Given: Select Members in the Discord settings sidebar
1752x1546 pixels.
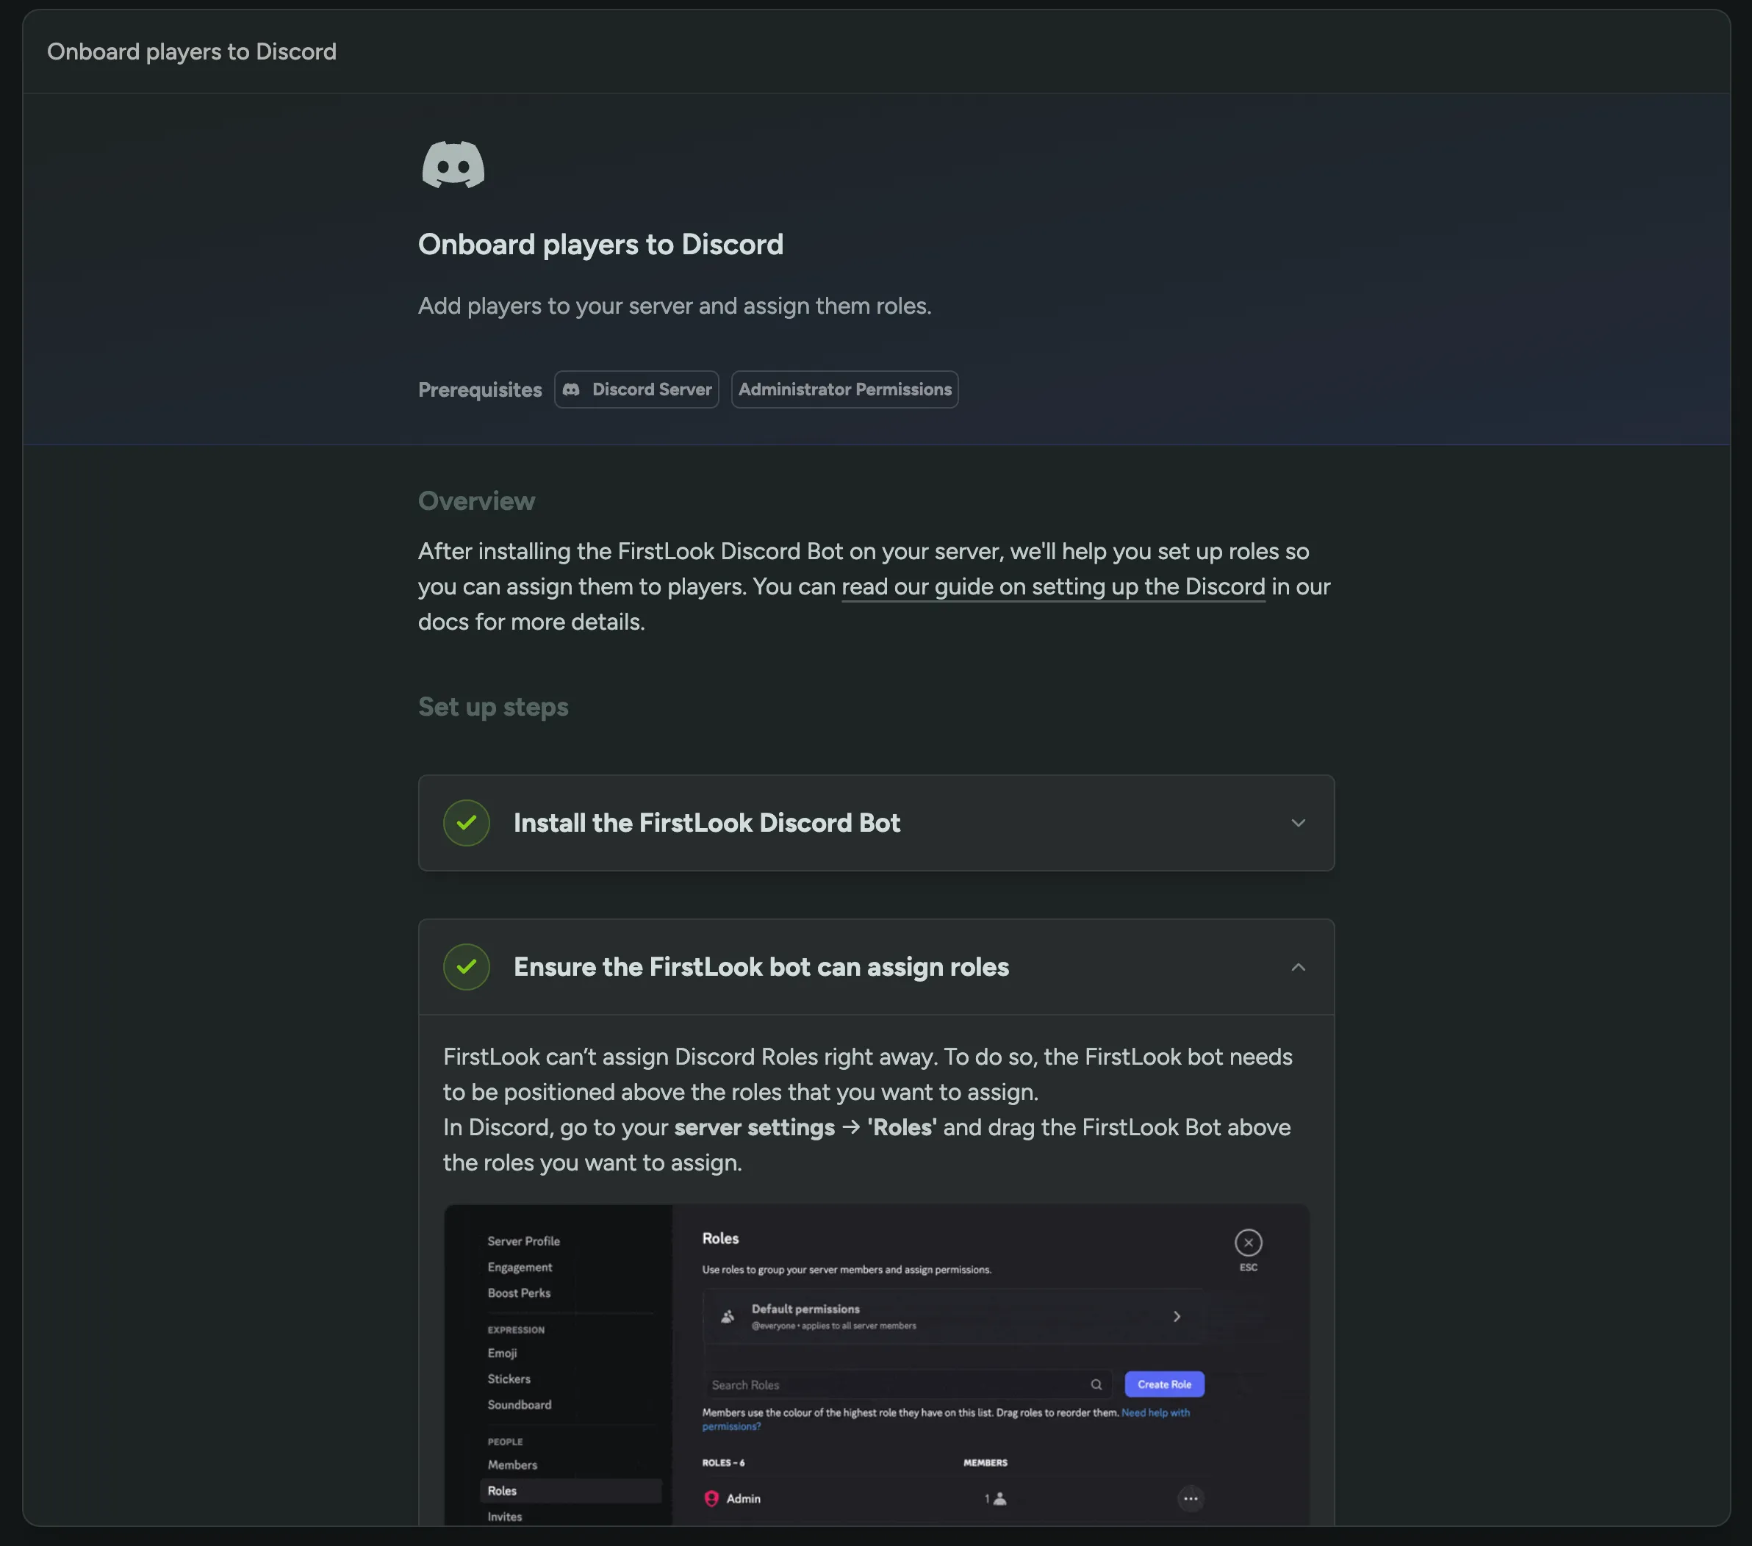Looking at the screenshot, I should (511, 1464).
